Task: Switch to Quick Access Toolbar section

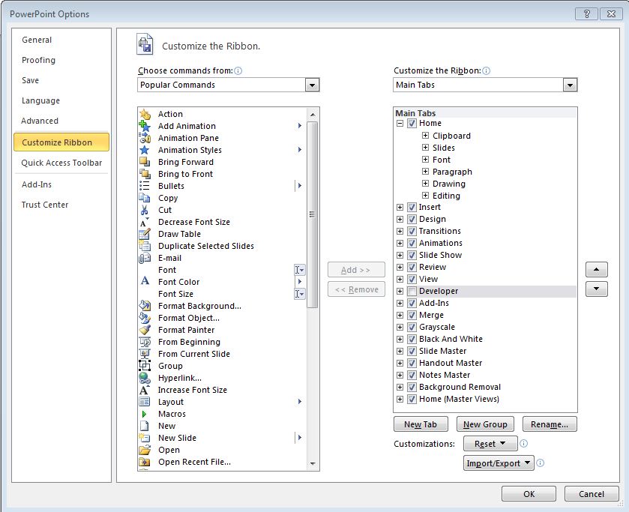Action: tap(61, 163)
